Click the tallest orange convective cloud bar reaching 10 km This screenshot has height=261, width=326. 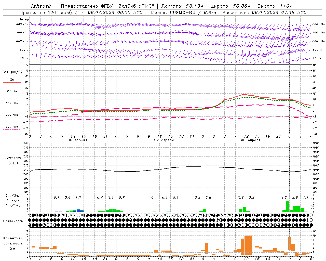click(248, 245)
